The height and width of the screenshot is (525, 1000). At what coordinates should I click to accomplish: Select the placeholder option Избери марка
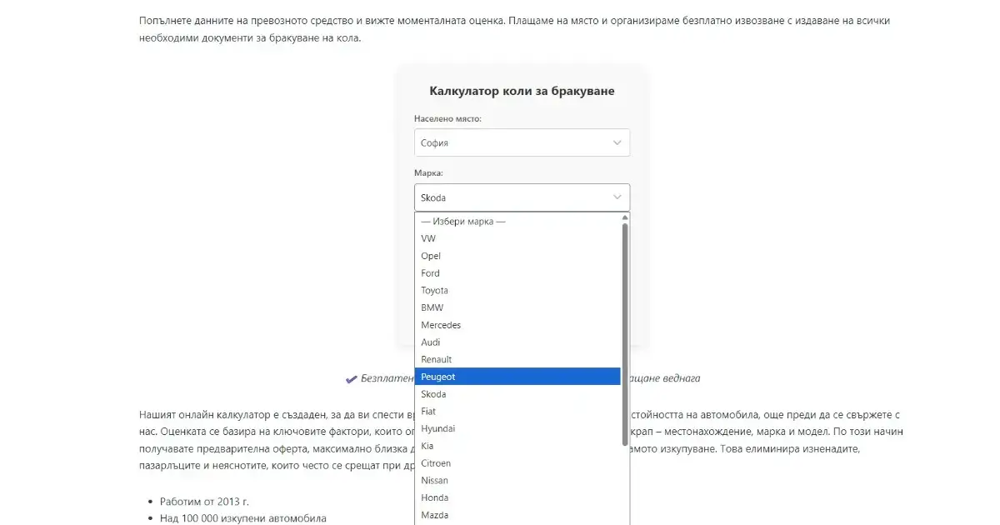click(x=517, y=222)
